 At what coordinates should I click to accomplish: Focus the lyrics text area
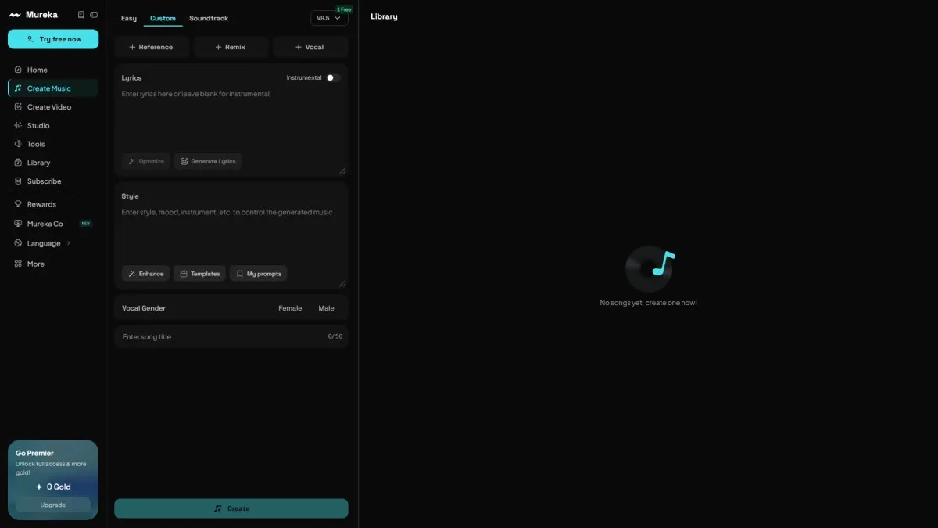[231, 117]
